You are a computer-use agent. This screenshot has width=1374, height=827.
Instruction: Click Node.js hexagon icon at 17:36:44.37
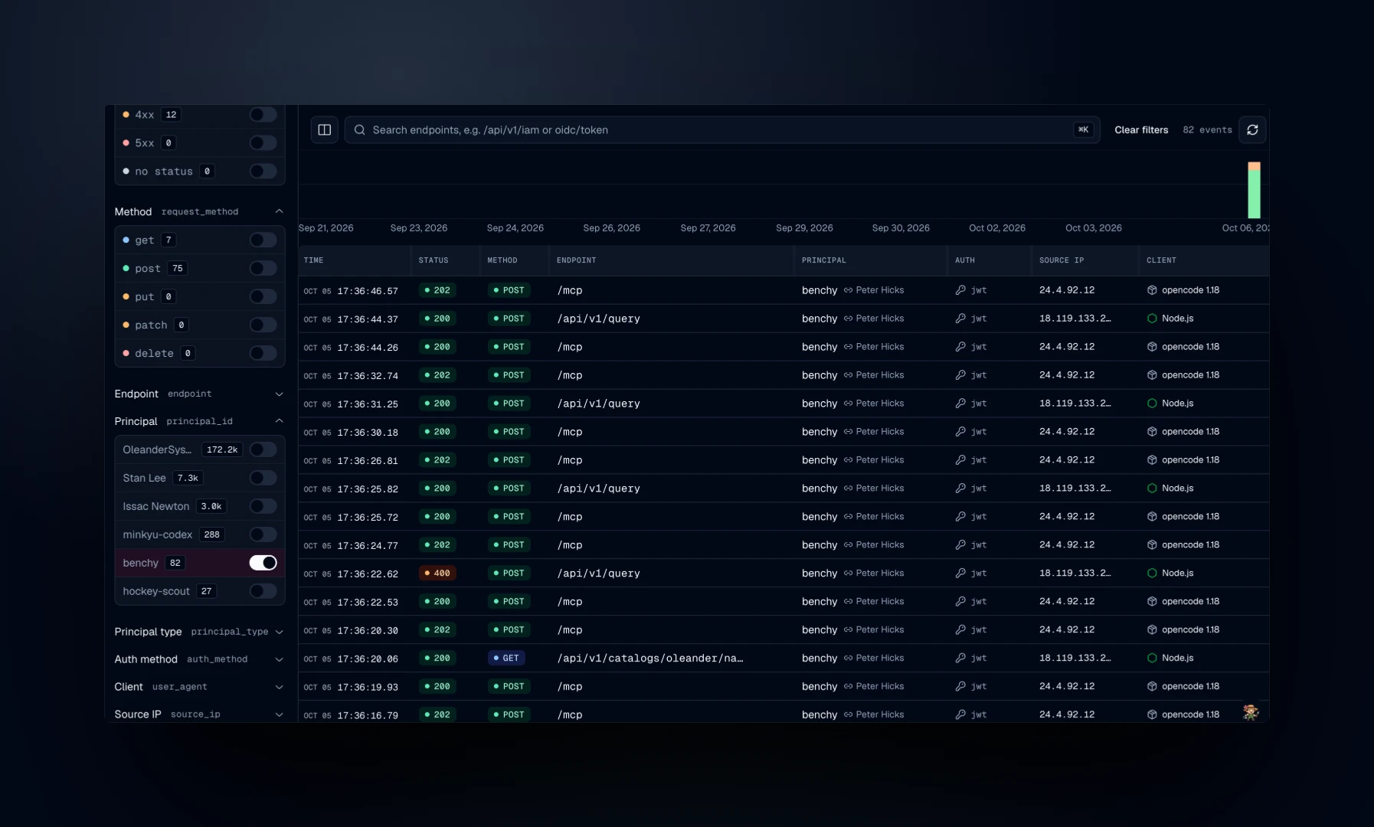click(1152, 319)
